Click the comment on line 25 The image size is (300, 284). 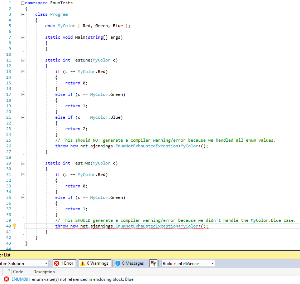(x=166, y=140)
